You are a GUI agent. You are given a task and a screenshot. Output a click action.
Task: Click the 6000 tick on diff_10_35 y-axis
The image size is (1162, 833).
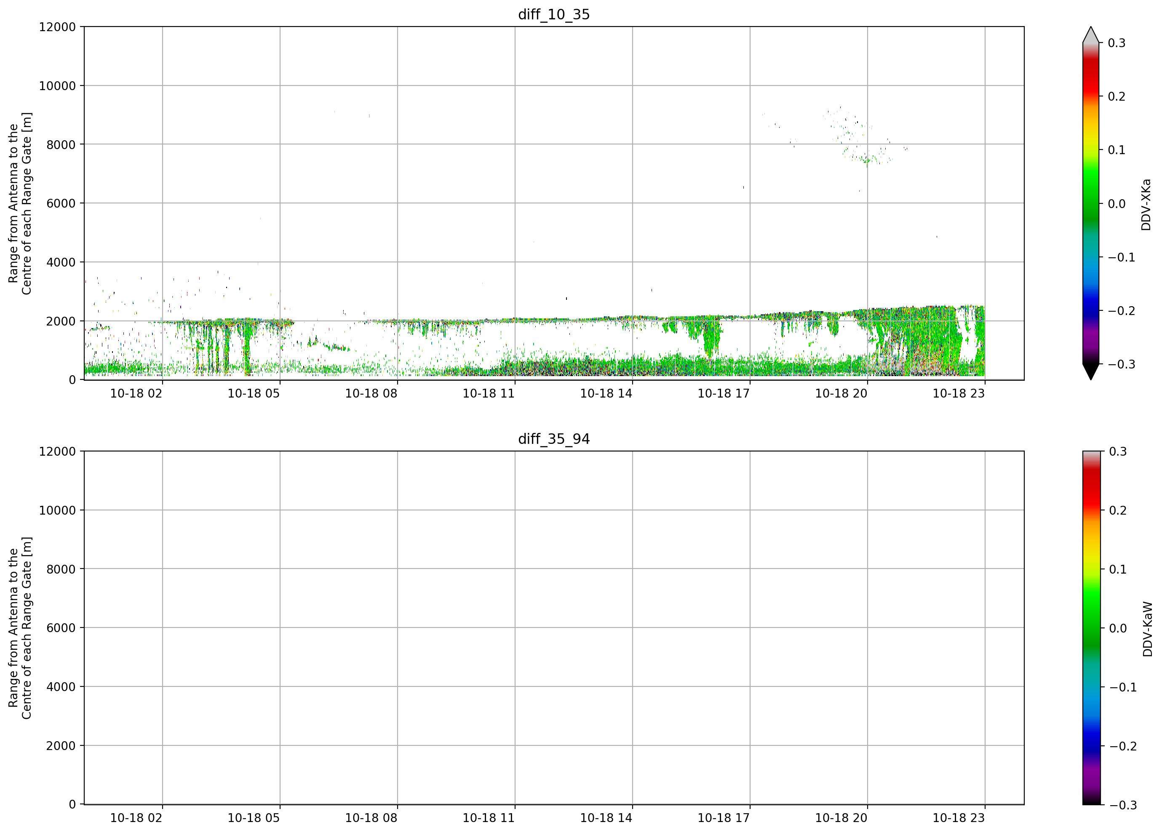click(x=61, y=203)
